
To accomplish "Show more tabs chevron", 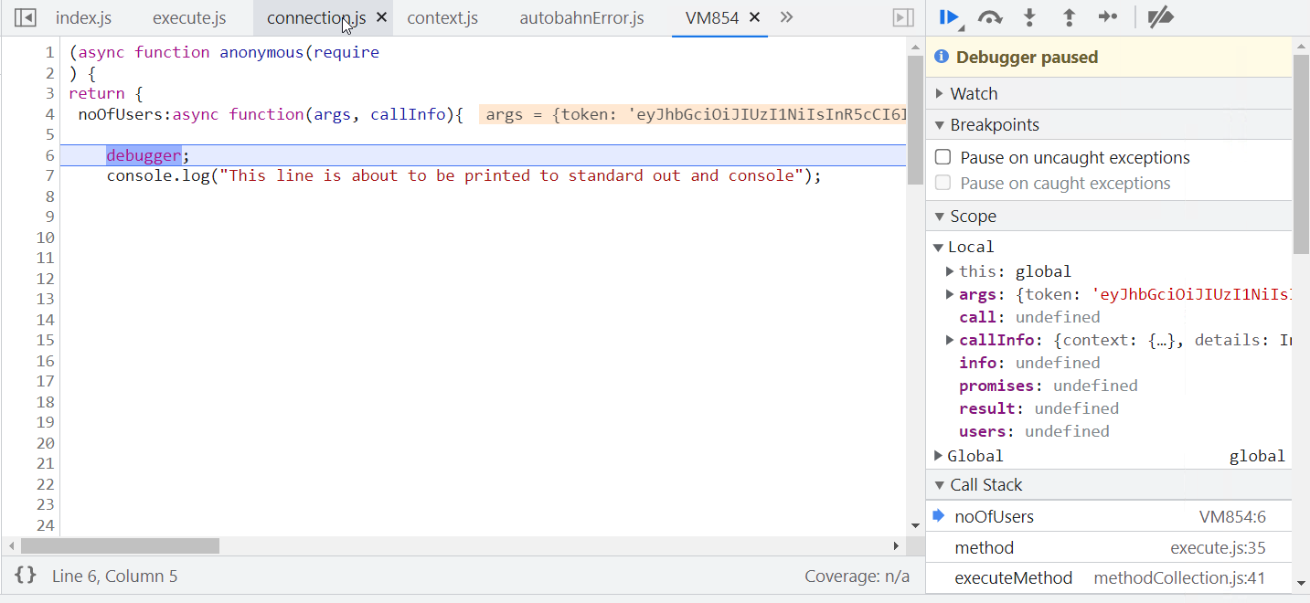I will click(x=786, y=17).
